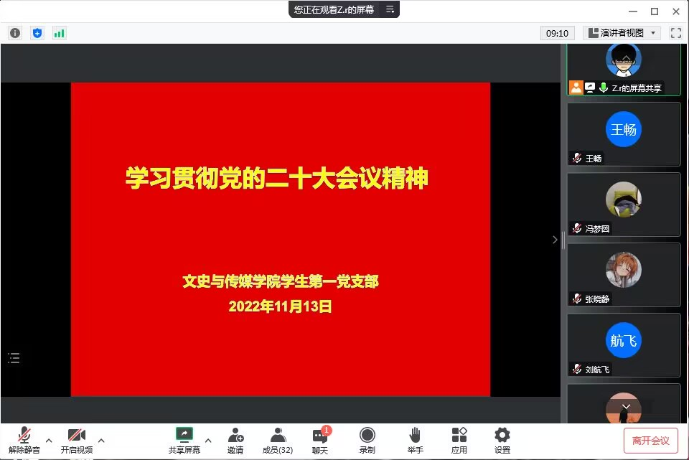
Task: Open the 成员(32) participants list
Action: pos(277,440)
